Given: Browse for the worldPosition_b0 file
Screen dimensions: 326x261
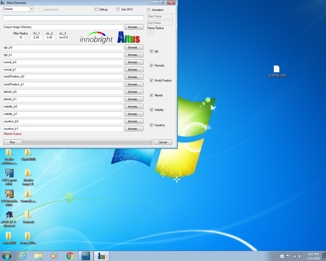Looking at the screenshot, I should coord(134,77).
